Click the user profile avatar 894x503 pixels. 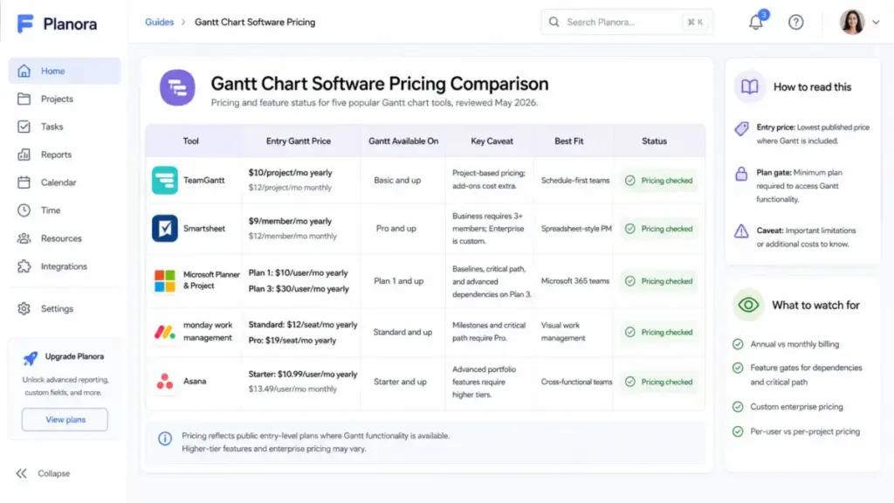(x=852, y=22)
